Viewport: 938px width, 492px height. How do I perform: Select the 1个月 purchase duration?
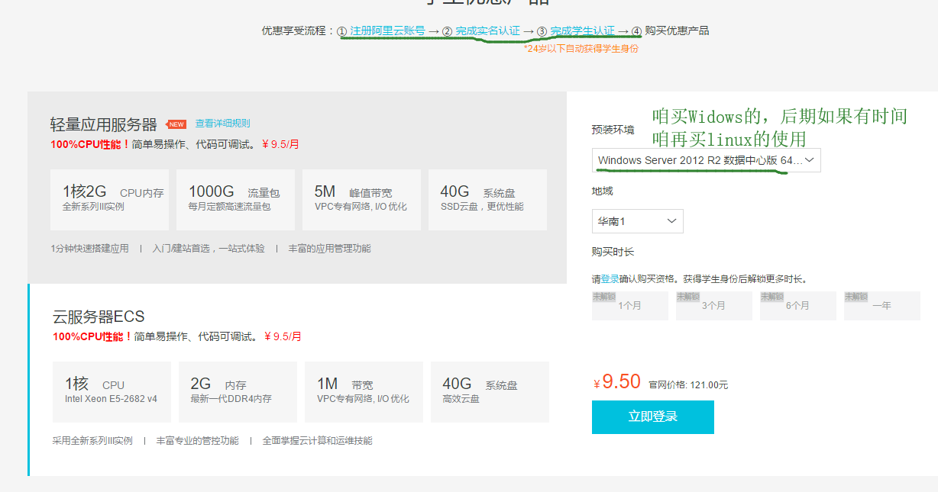(630, 305)
